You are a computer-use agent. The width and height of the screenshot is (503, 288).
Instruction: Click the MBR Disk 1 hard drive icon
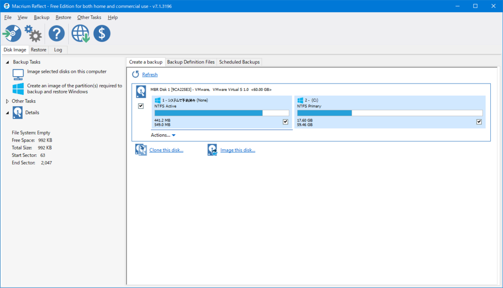141,91
